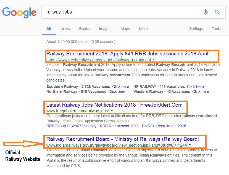Open search Tools
229x175 pixels.
pos(216,29)
